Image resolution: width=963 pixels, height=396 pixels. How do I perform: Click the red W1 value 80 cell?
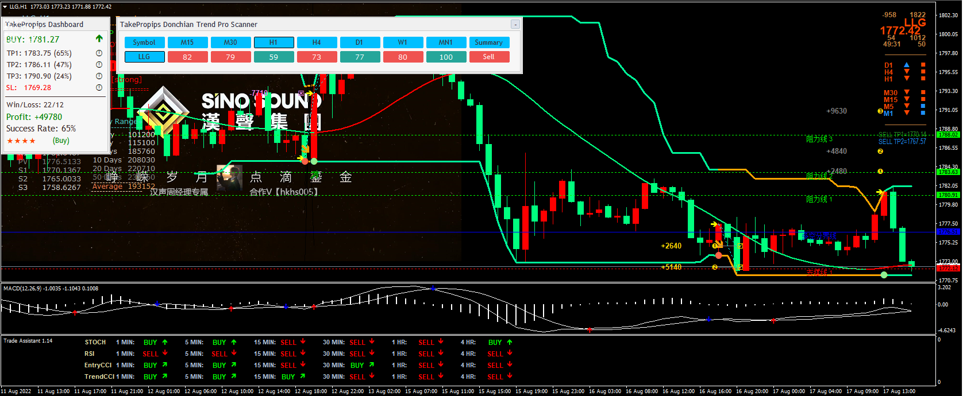403,57
